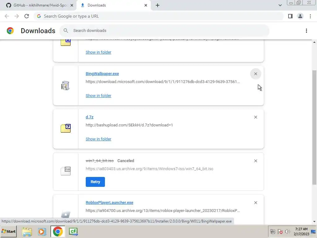Click the scrollbar down arrow
The height and width of the screenshot is (238, 317).
tap(315, 222)
